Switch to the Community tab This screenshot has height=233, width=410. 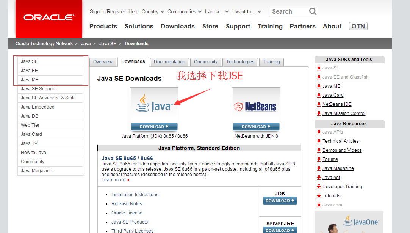pos(205,62)
